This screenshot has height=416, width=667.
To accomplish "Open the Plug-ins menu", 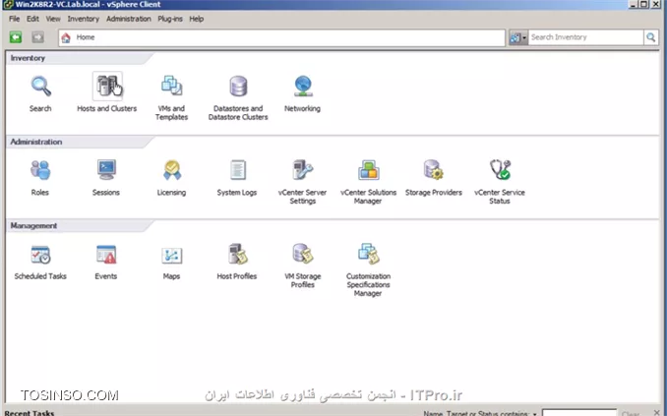I will coord(170,19).
